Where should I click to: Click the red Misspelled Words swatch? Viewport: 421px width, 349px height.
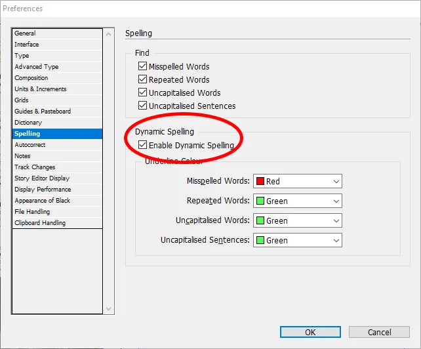[x=260, y=181]
